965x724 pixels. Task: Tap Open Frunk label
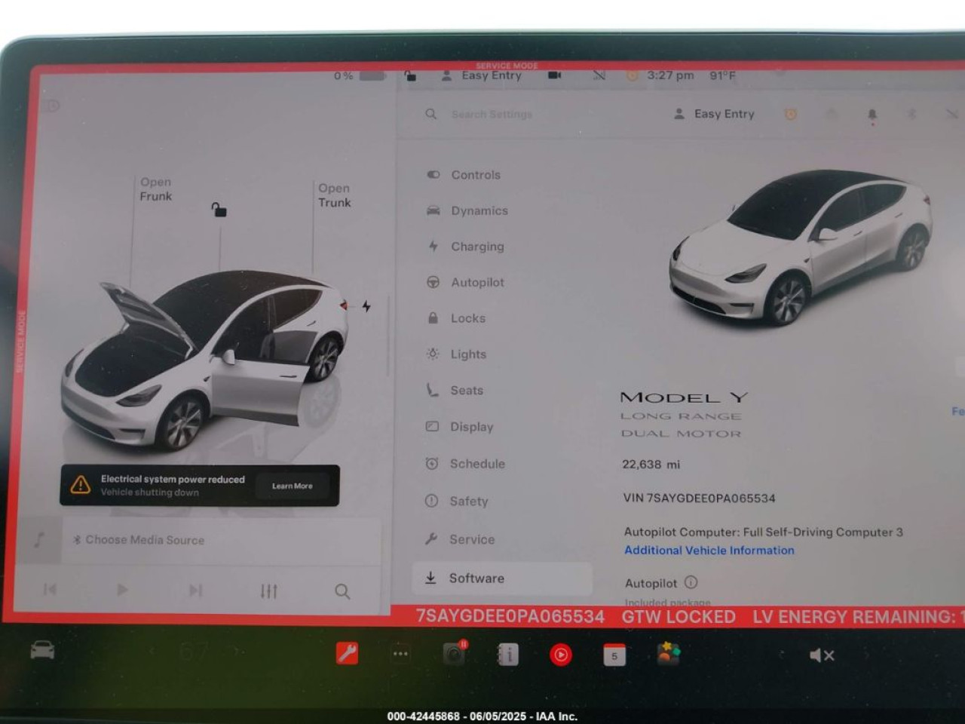[x=155, y=189]
